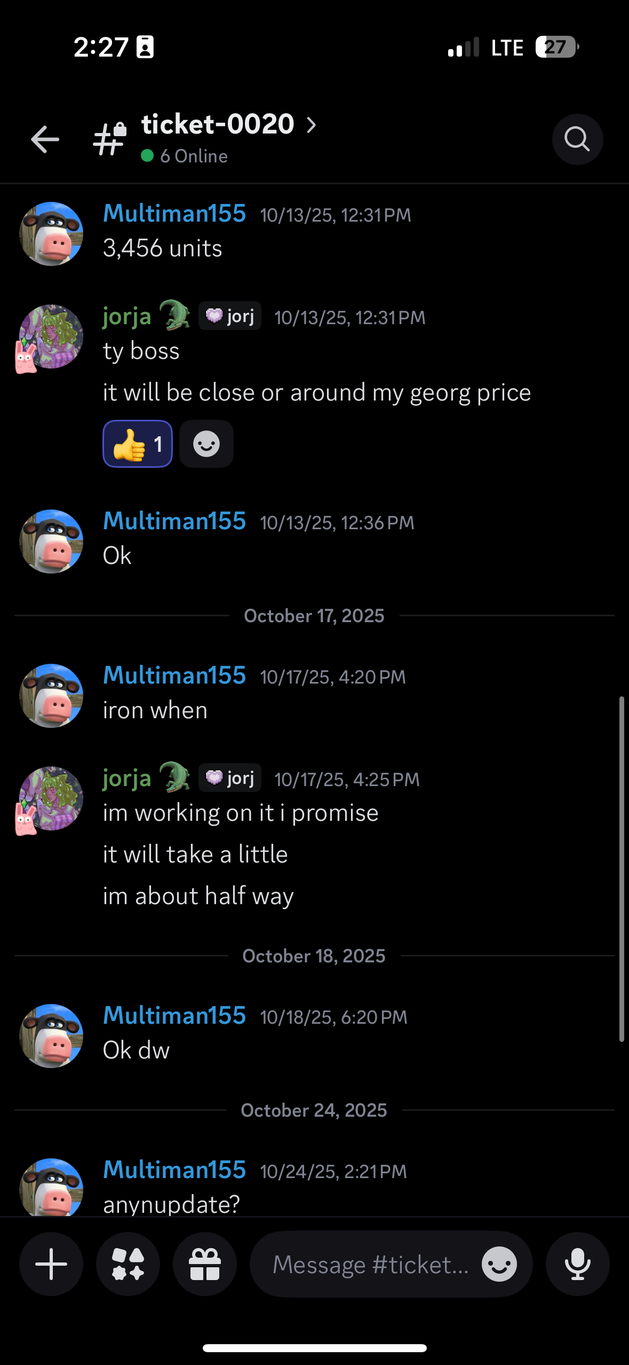
Task: Tap the back arrow icon
Action: (45, 139)
